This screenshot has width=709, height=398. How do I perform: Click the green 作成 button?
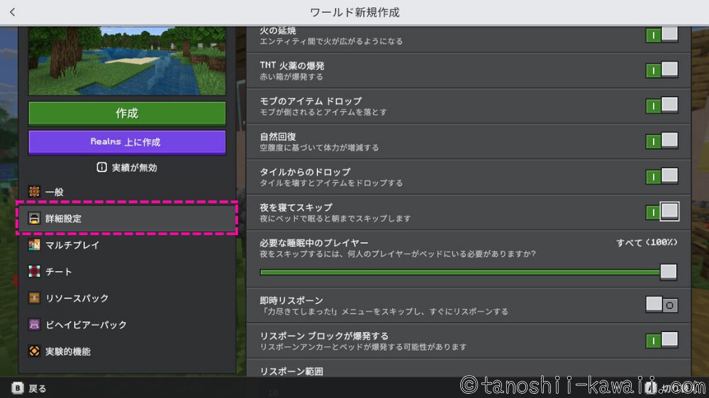click(x=127, y=113)
